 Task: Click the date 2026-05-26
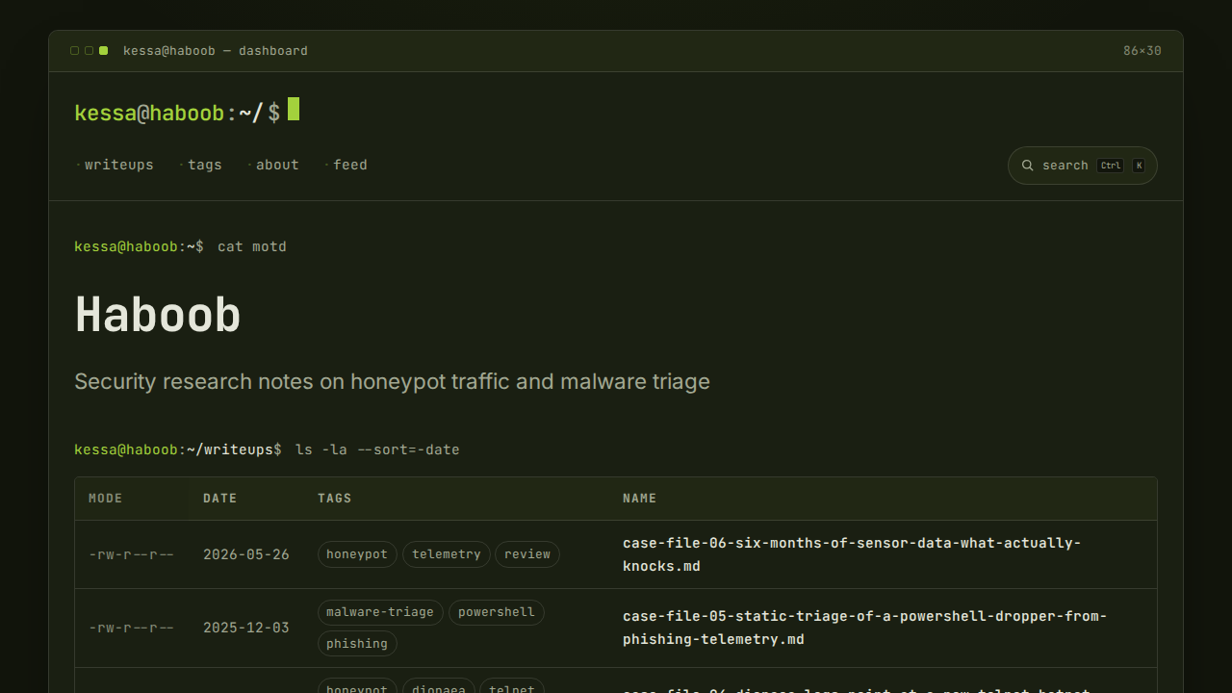(246, 554)
